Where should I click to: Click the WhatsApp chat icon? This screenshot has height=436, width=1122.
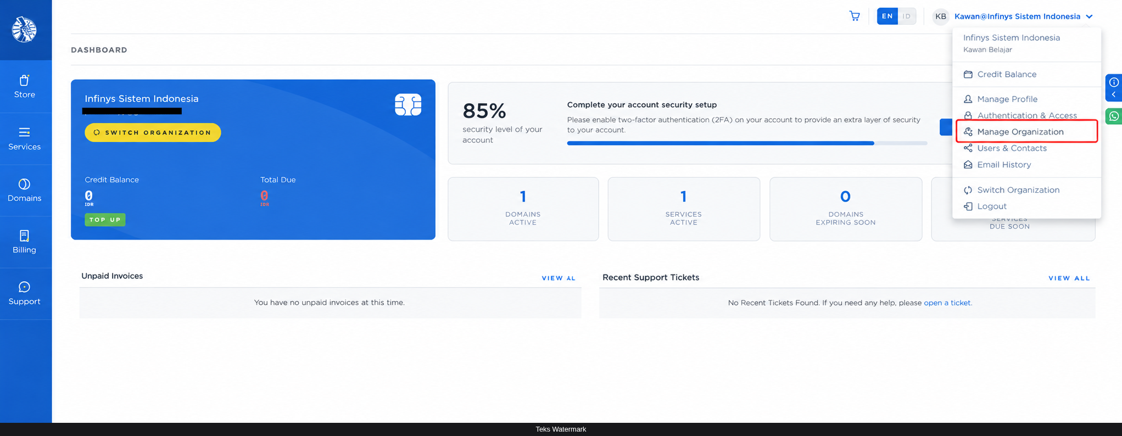1114,116
